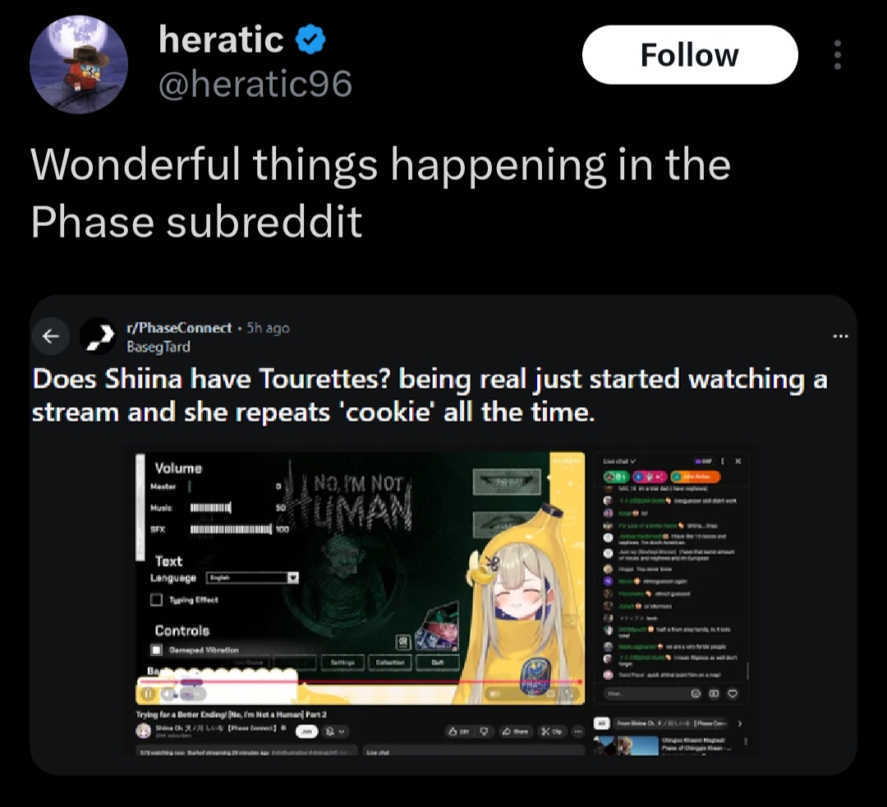
Task: Open heratic's profile avatar
Action: pos(79,64)
